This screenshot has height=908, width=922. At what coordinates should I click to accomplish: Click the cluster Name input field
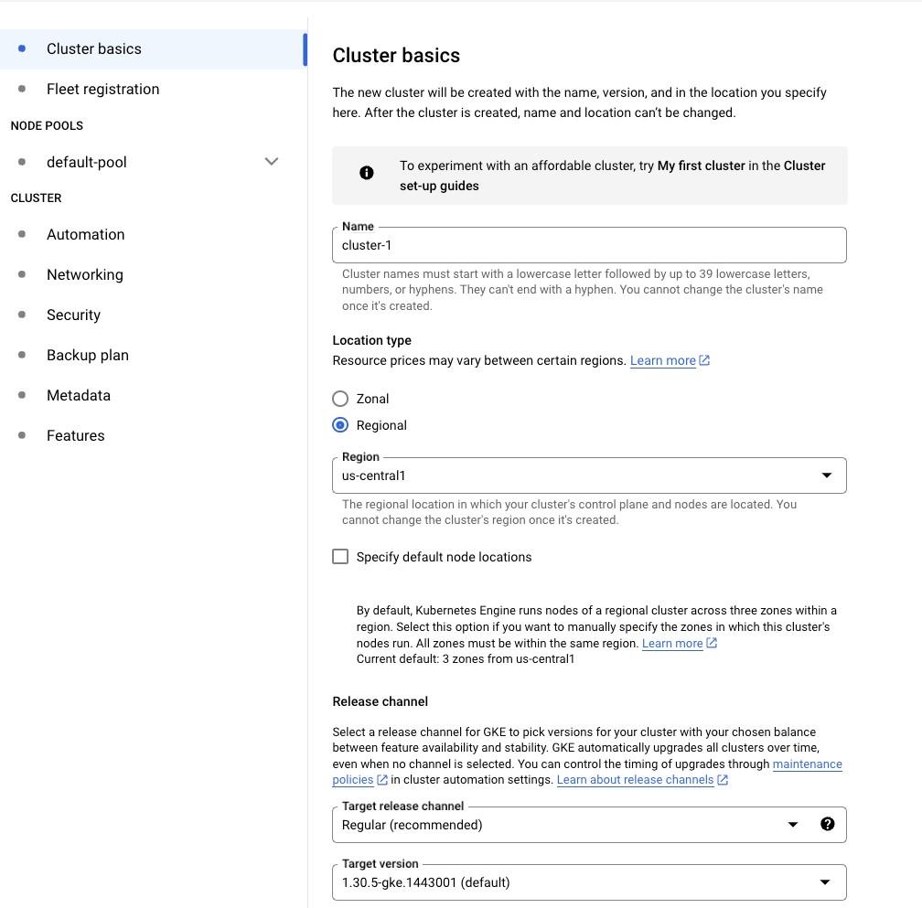tap(589, 245)
